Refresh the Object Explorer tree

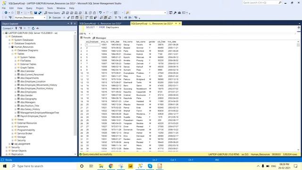click(33, 28)
